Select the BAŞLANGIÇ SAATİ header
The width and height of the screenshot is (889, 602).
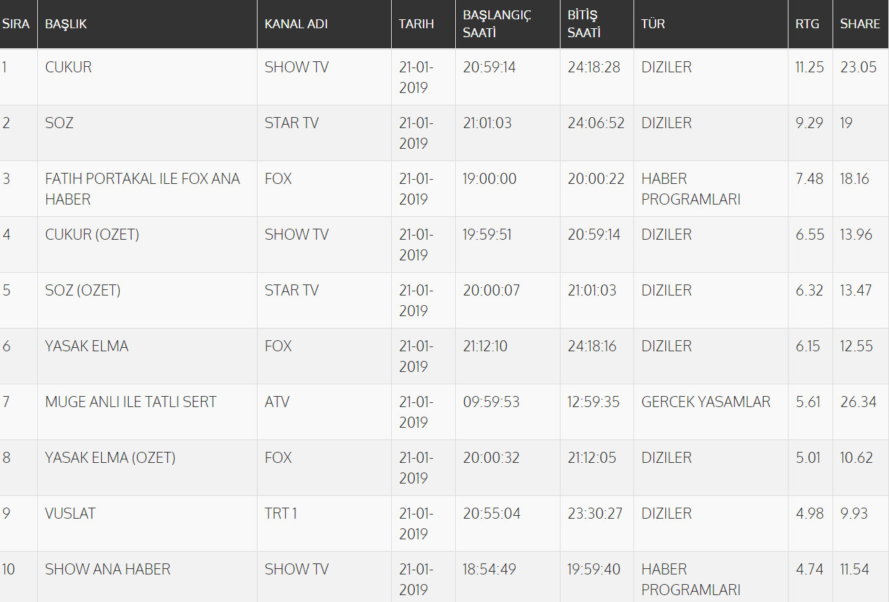[497, 24]
